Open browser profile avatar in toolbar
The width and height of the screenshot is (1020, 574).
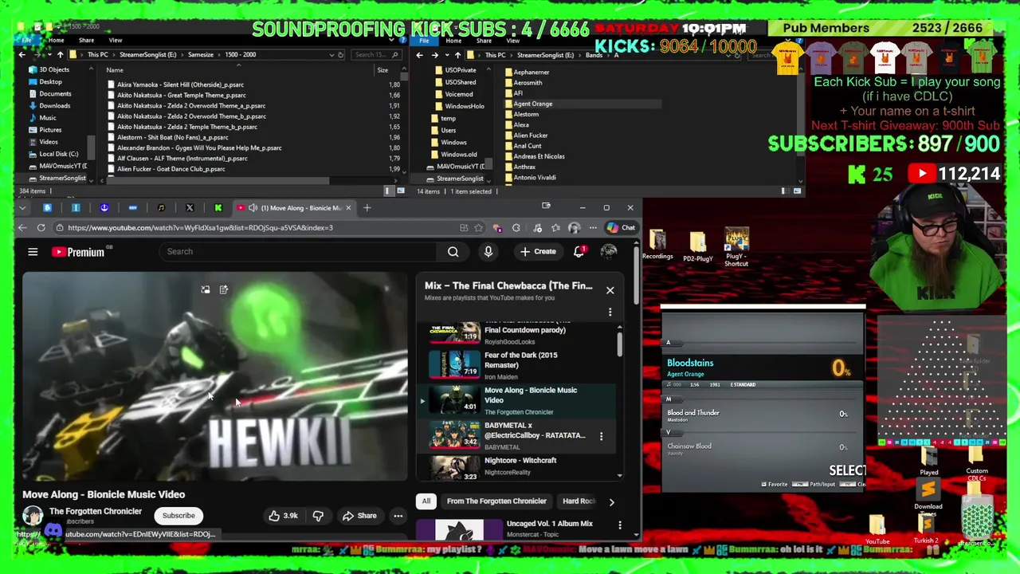pyautogui.click(x=574, y=228)
